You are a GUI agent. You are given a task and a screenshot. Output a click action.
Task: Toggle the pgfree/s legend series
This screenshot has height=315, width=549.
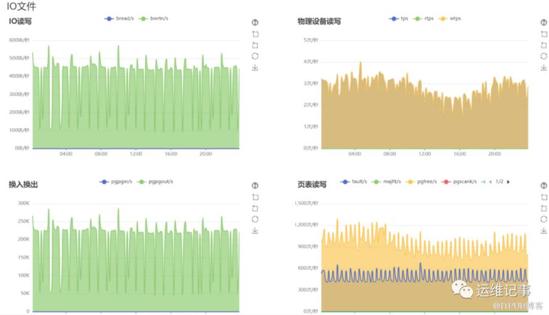click(x=421, y=181)
